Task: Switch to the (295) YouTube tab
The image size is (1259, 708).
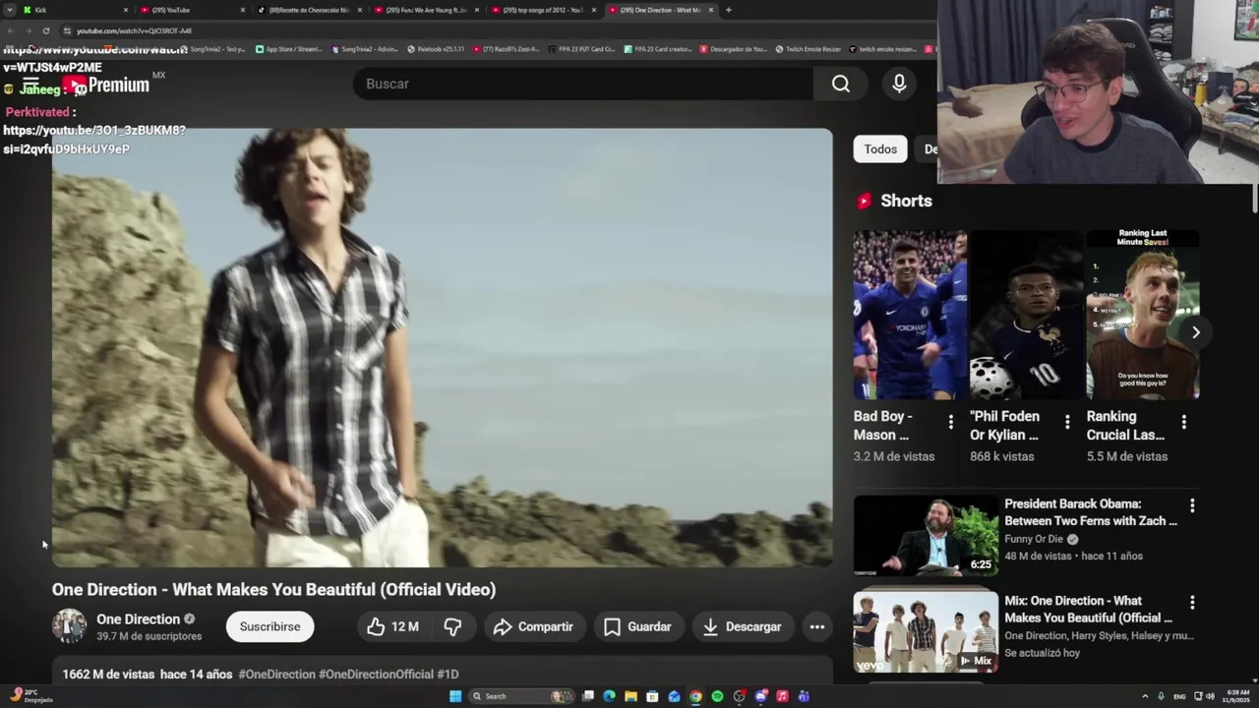Action: pyautogui.click(x=192, y=10)
